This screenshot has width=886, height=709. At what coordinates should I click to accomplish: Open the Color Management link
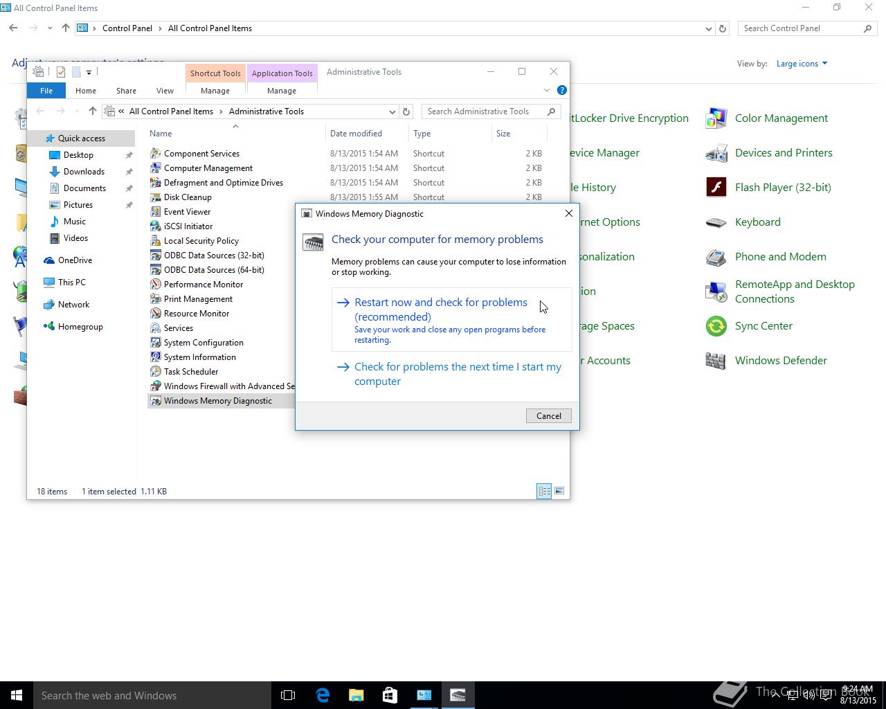[x=781, y=118]
